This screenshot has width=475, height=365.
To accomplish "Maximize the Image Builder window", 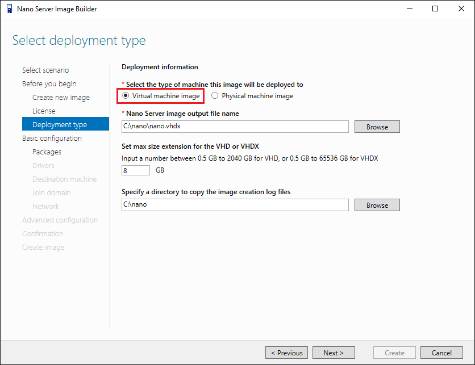I will 435,9.
